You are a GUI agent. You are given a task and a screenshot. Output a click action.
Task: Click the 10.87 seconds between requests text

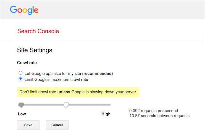coord(160,116)
